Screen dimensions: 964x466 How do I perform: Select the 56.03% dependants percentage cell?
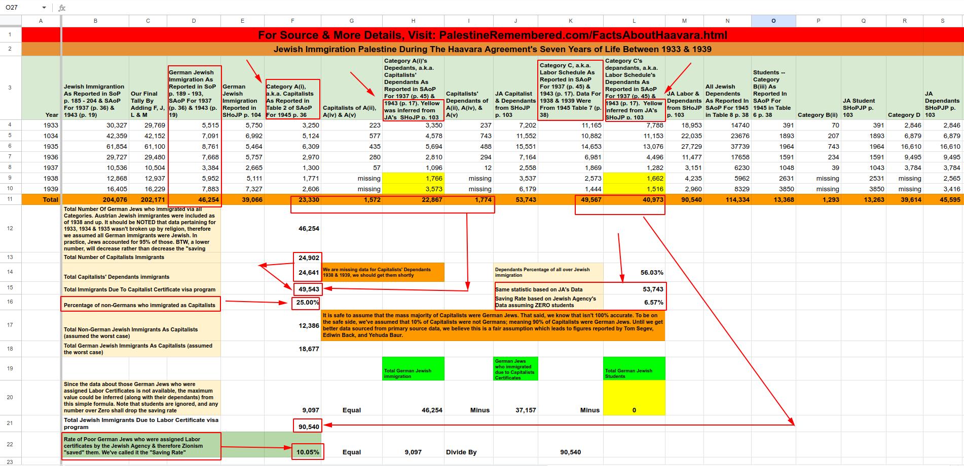click(x=634, y=272)
